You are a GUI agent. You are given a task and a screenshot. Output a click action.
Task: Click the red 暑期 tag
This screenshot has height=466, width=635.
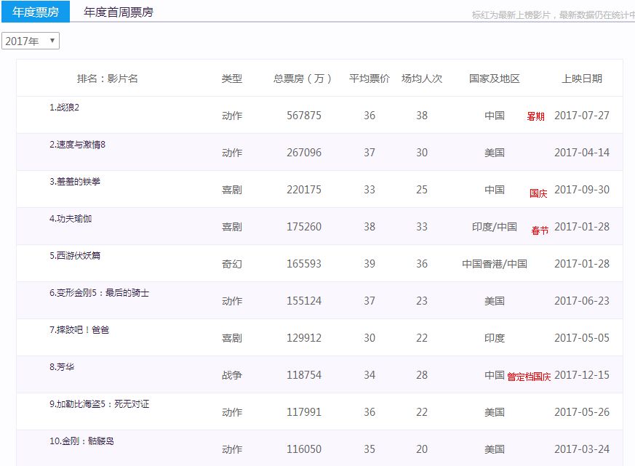coord(535,116)
